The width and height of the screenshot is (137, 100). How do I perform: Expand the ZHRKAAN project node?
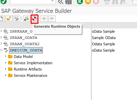tap(1, 31)
